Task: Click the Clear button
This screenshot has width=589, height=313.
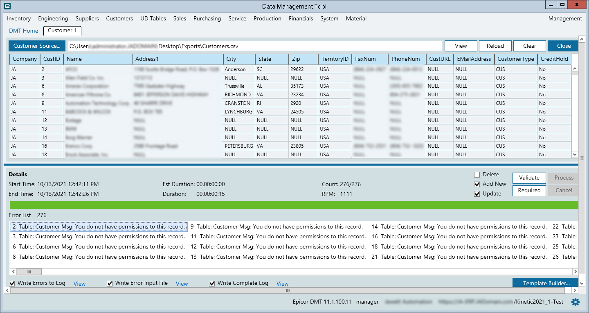Action: (530, 46)
